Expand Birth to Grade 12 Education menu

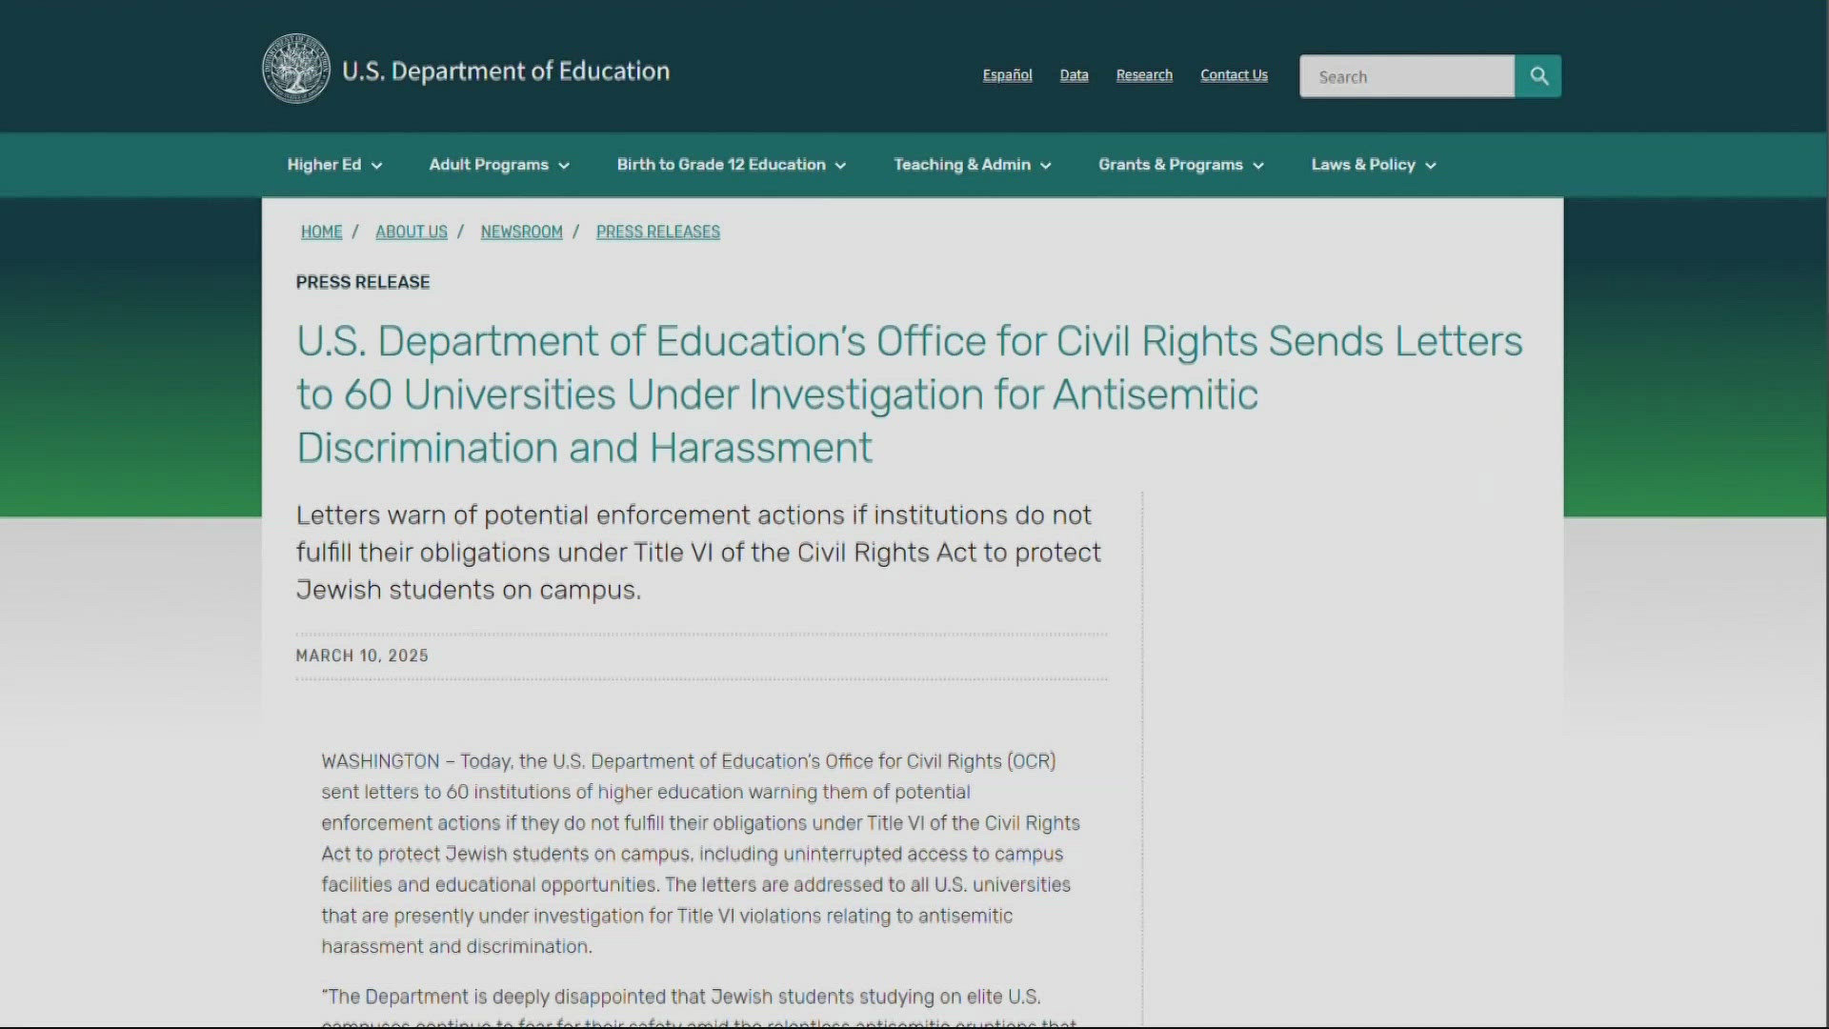730,164
